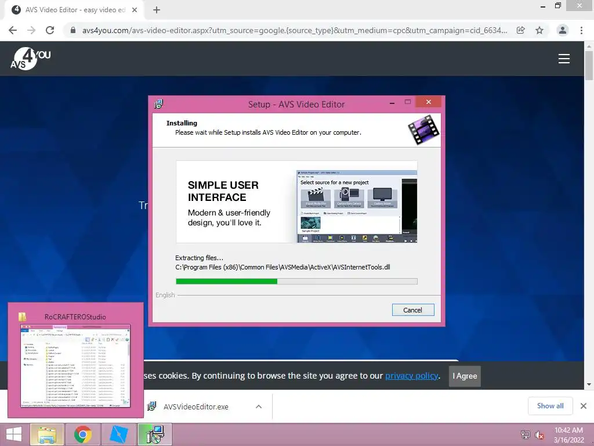Expand AVSVideoEditor.exe download options
Image resolution: width=594 pixels, height=446 pixels.
pos(259,407)
